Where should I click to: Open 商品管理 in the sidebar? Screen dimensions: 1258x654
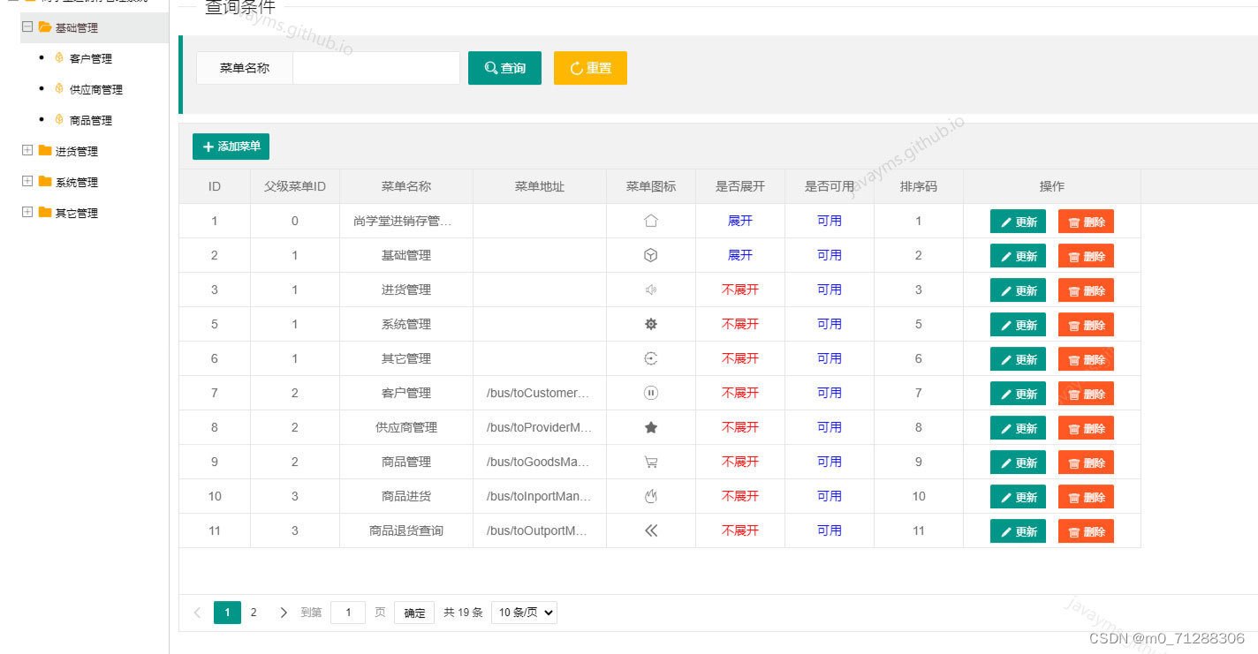91,121
